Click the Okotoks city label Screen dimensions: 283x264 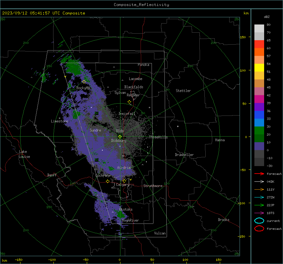pyautogui.click(x=126, y=209)
